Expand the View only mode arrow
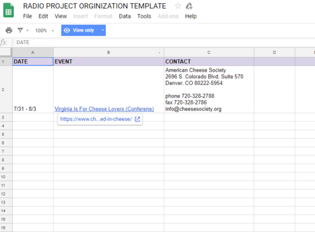315x232 pixels. [103, 30]
